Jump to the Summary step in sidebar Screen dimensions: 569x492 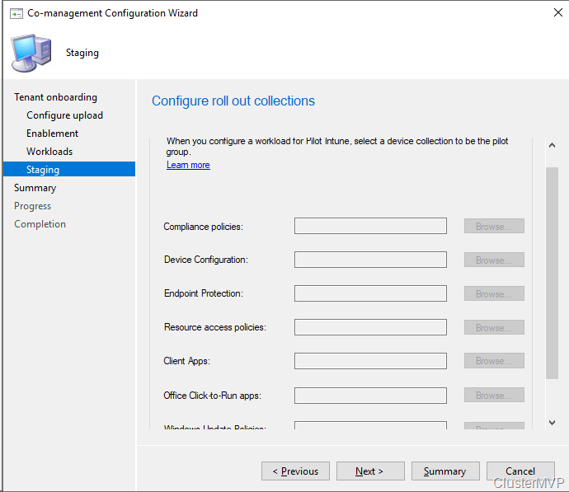coord(35,188)
